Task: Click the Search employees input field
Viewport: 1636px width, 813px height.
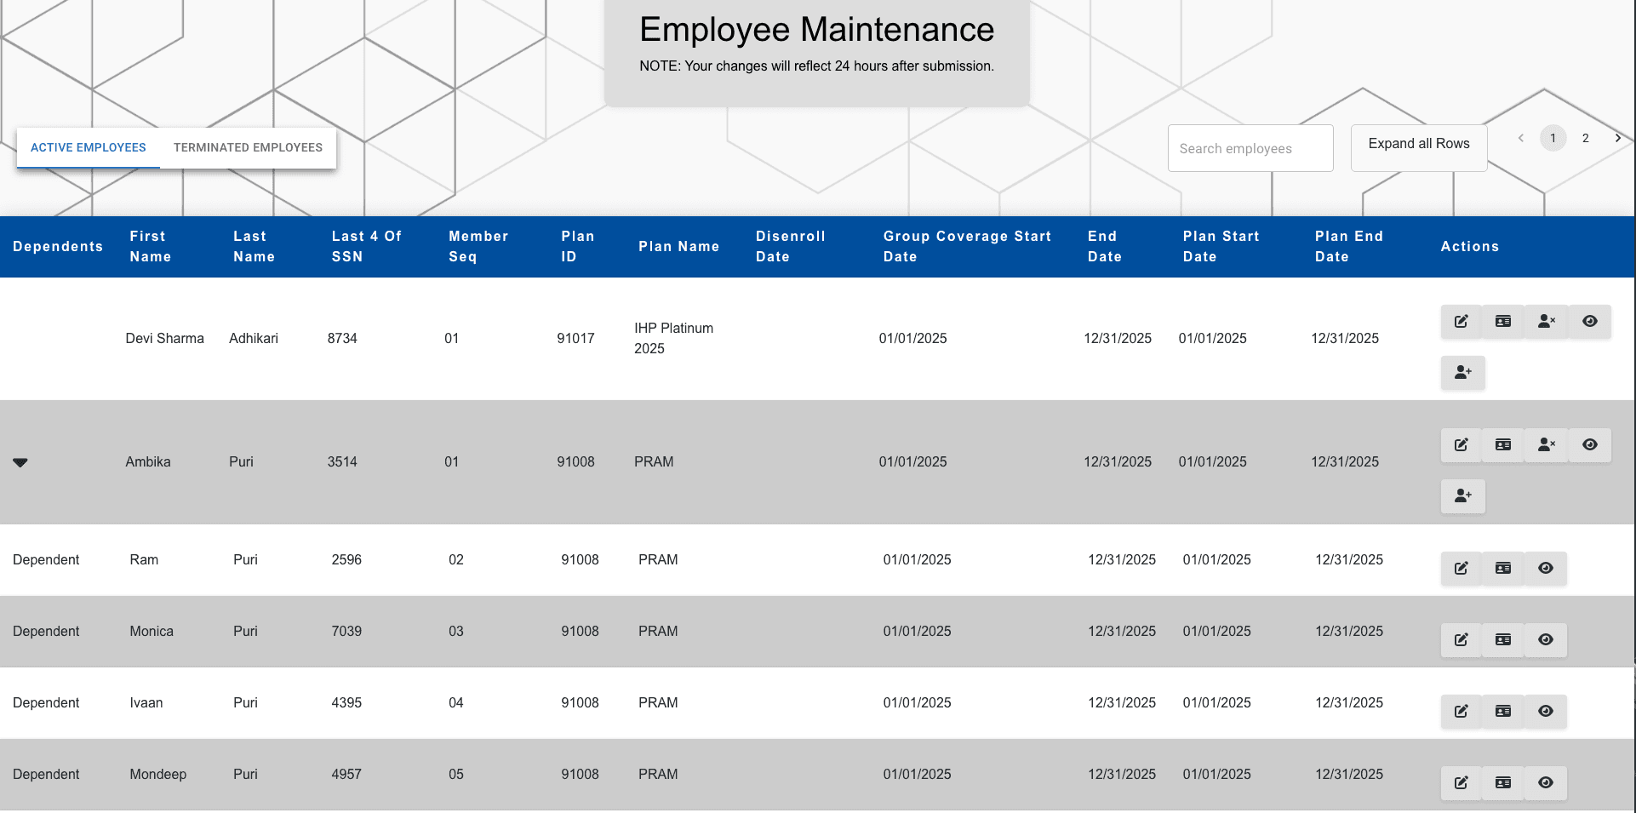Action: point(1250,147)
